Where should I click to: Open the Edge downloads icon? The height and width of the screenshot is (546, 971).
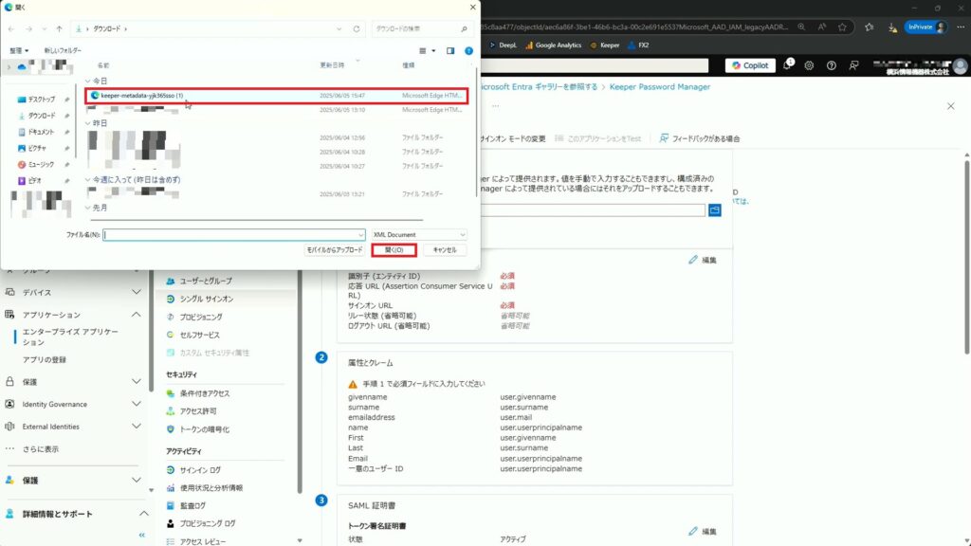(892, 27)
